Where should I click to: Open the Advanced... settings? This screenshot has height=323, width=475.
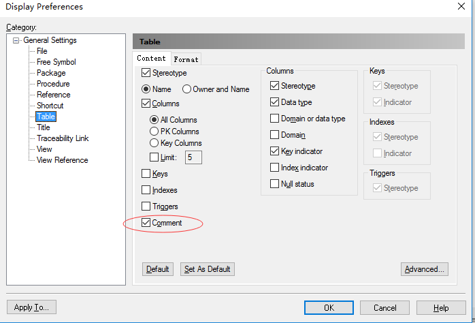point(425,269)
